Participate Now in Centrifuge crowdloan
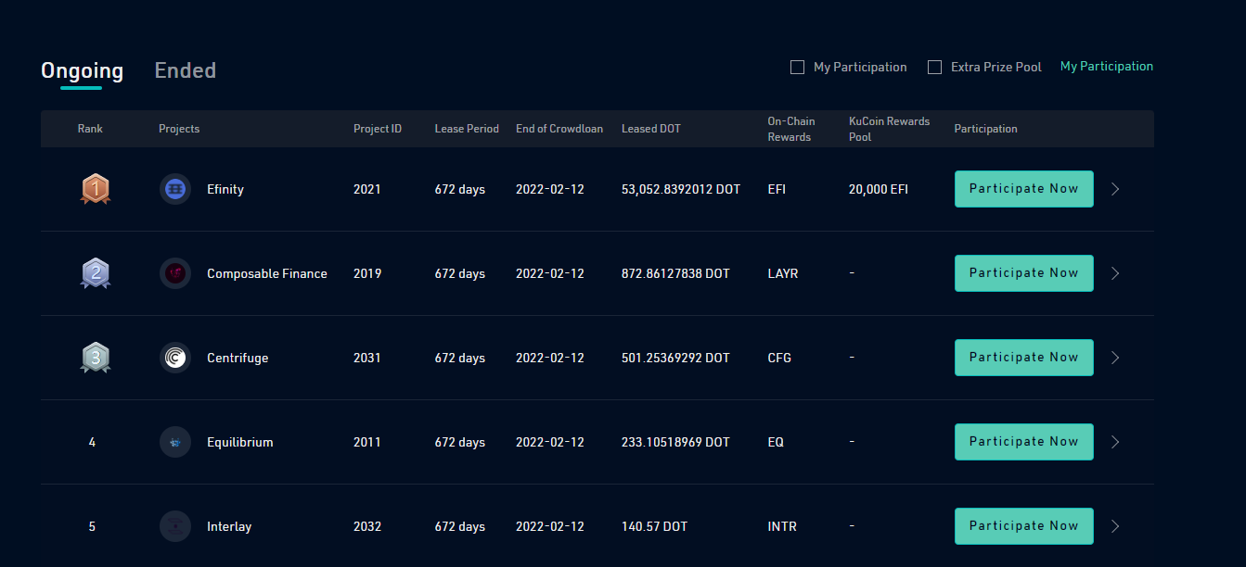The height and width of the screenshot is (567, 1246). coord(1024,358)
